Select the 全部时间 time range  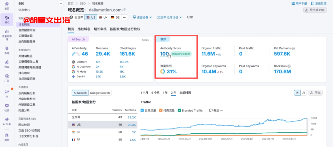tap(185, 93)
